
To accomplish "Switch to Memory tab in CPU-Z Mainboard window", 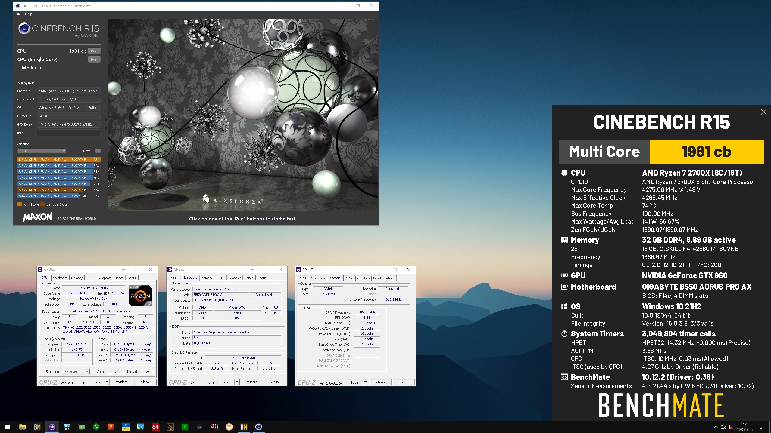I will (x=207, y=278).
